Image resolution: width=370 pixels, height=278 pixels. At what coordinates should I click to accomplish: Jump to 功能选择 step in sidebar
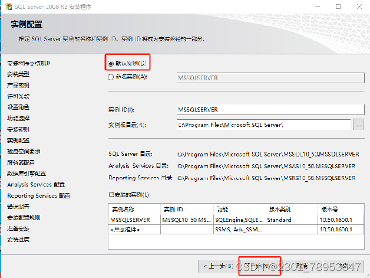click(18, 118)
